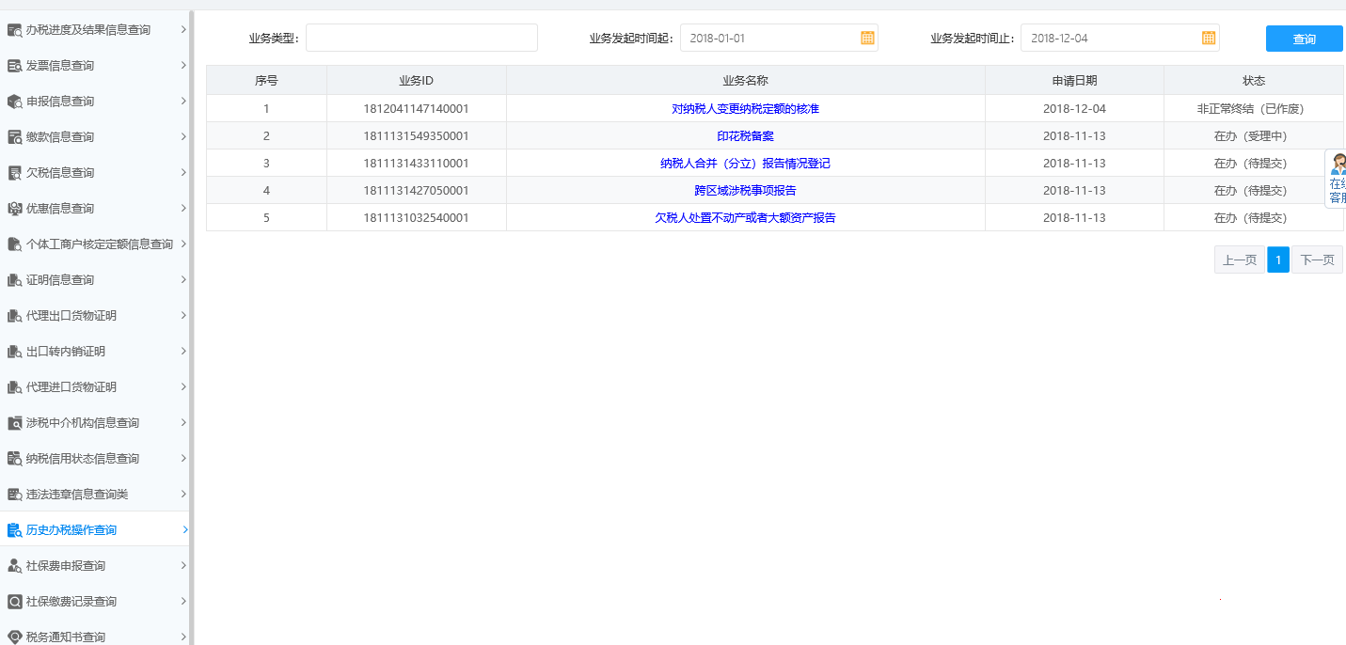The image size is (1346, 645).
Task: Click the 发票信息查询 sidebar icon
Action: point(14,66)
